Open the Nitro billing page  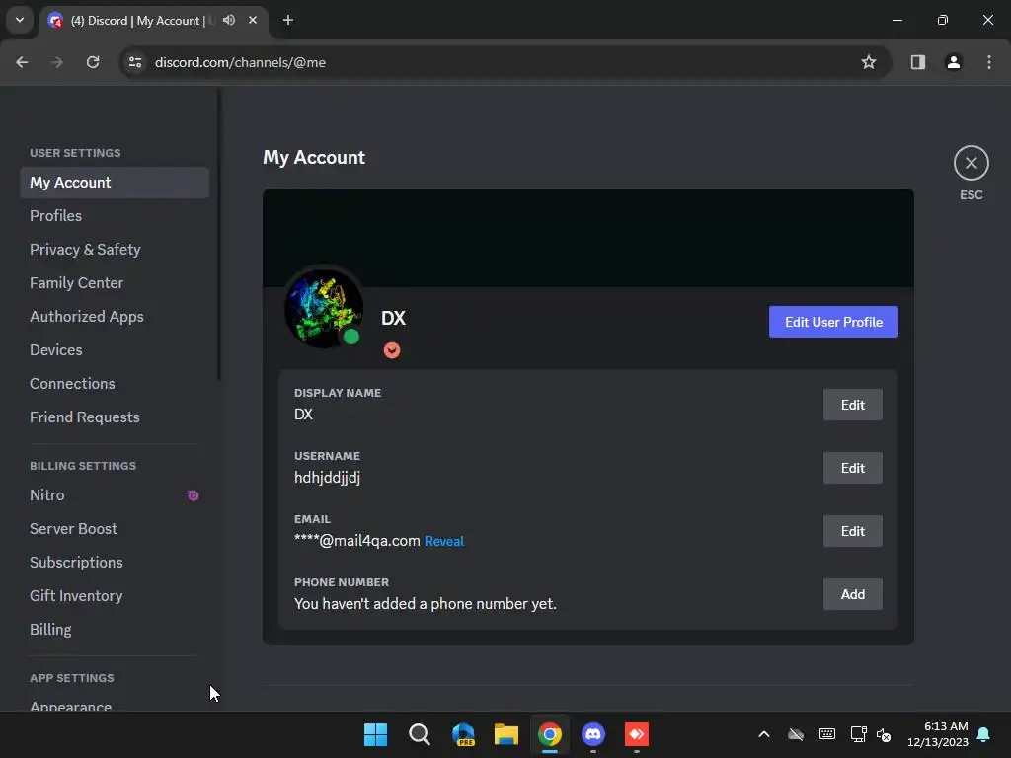click(x=115, y=495)
